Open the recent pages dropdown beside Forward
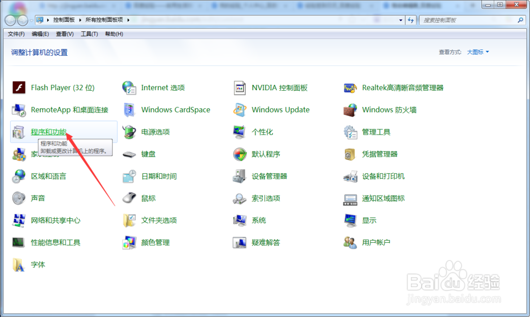 pyautogui.click(x=31, y=21)
